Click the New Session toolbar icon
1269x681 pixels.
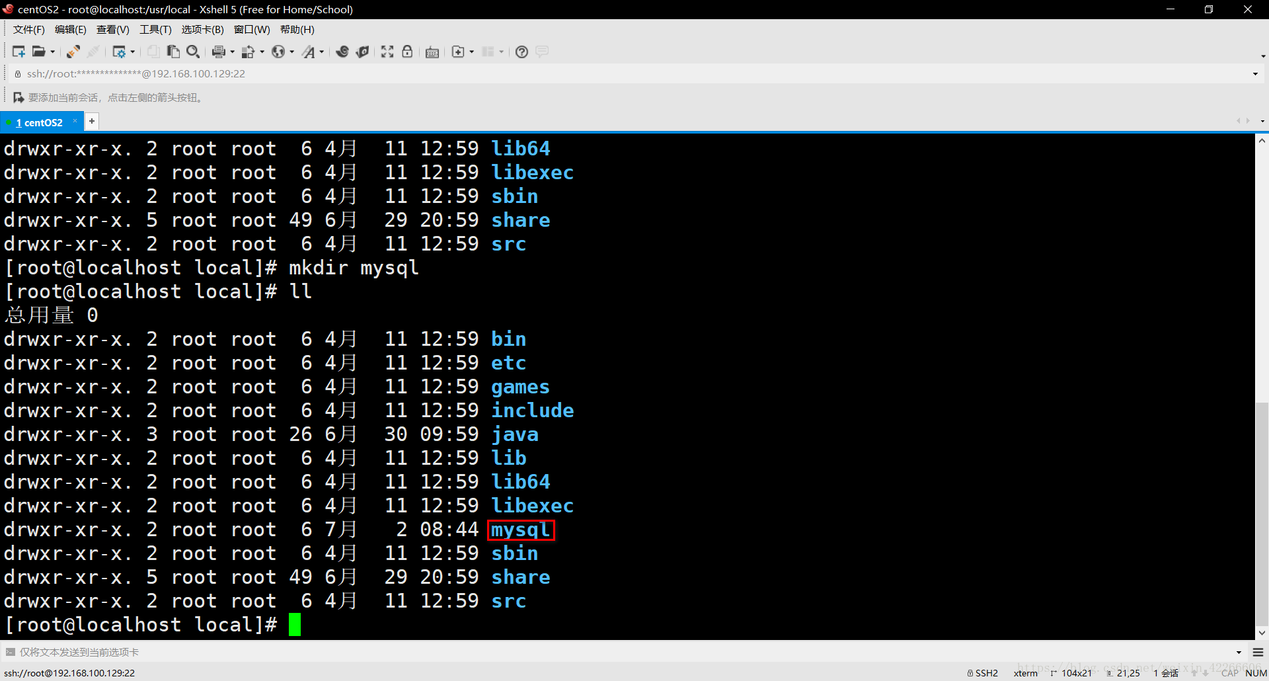coord(19,52)
